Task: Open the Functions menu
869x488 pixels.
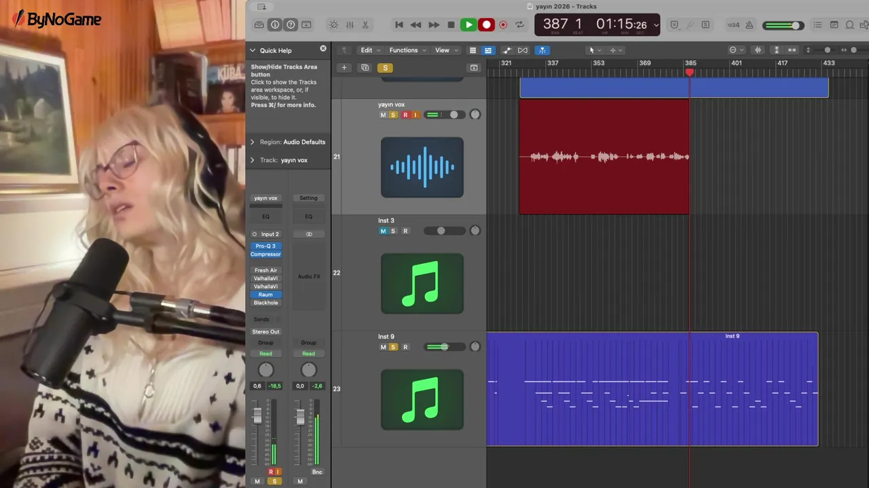Action: pos(407,50)
